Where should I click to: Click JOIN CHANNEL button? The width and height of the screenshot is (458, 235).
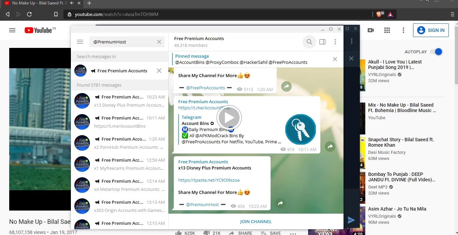tap(256, 221)
